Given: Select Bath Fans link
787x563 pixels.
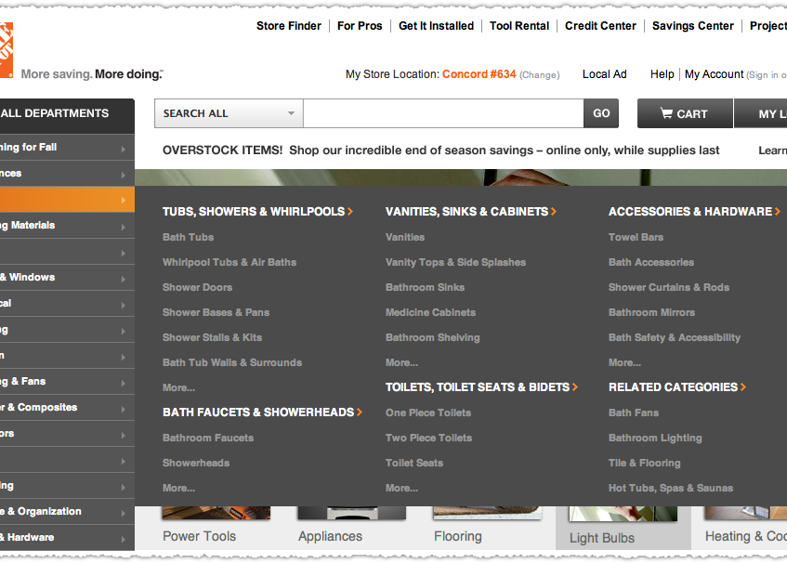Looking at the screenshot, I should [x=634, y=413].
